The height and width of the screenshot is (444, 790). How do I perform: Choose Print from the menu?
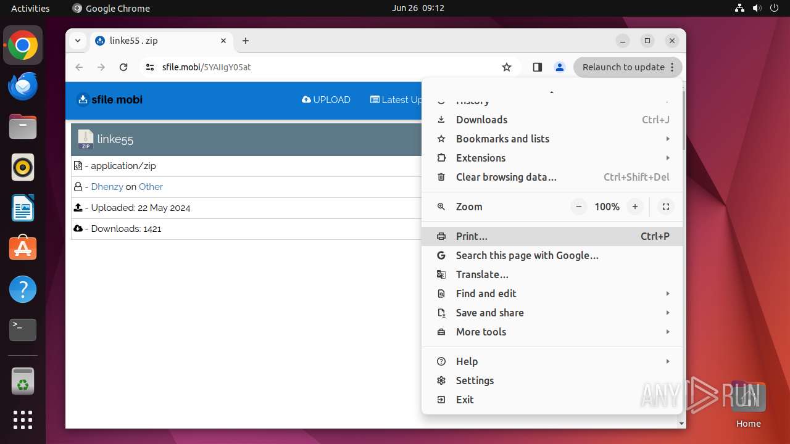click(x=552, y=236)
